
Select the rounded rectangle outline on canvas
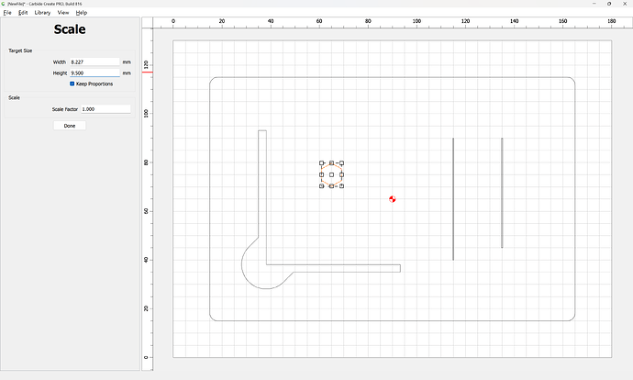click(x=392, y=77)
